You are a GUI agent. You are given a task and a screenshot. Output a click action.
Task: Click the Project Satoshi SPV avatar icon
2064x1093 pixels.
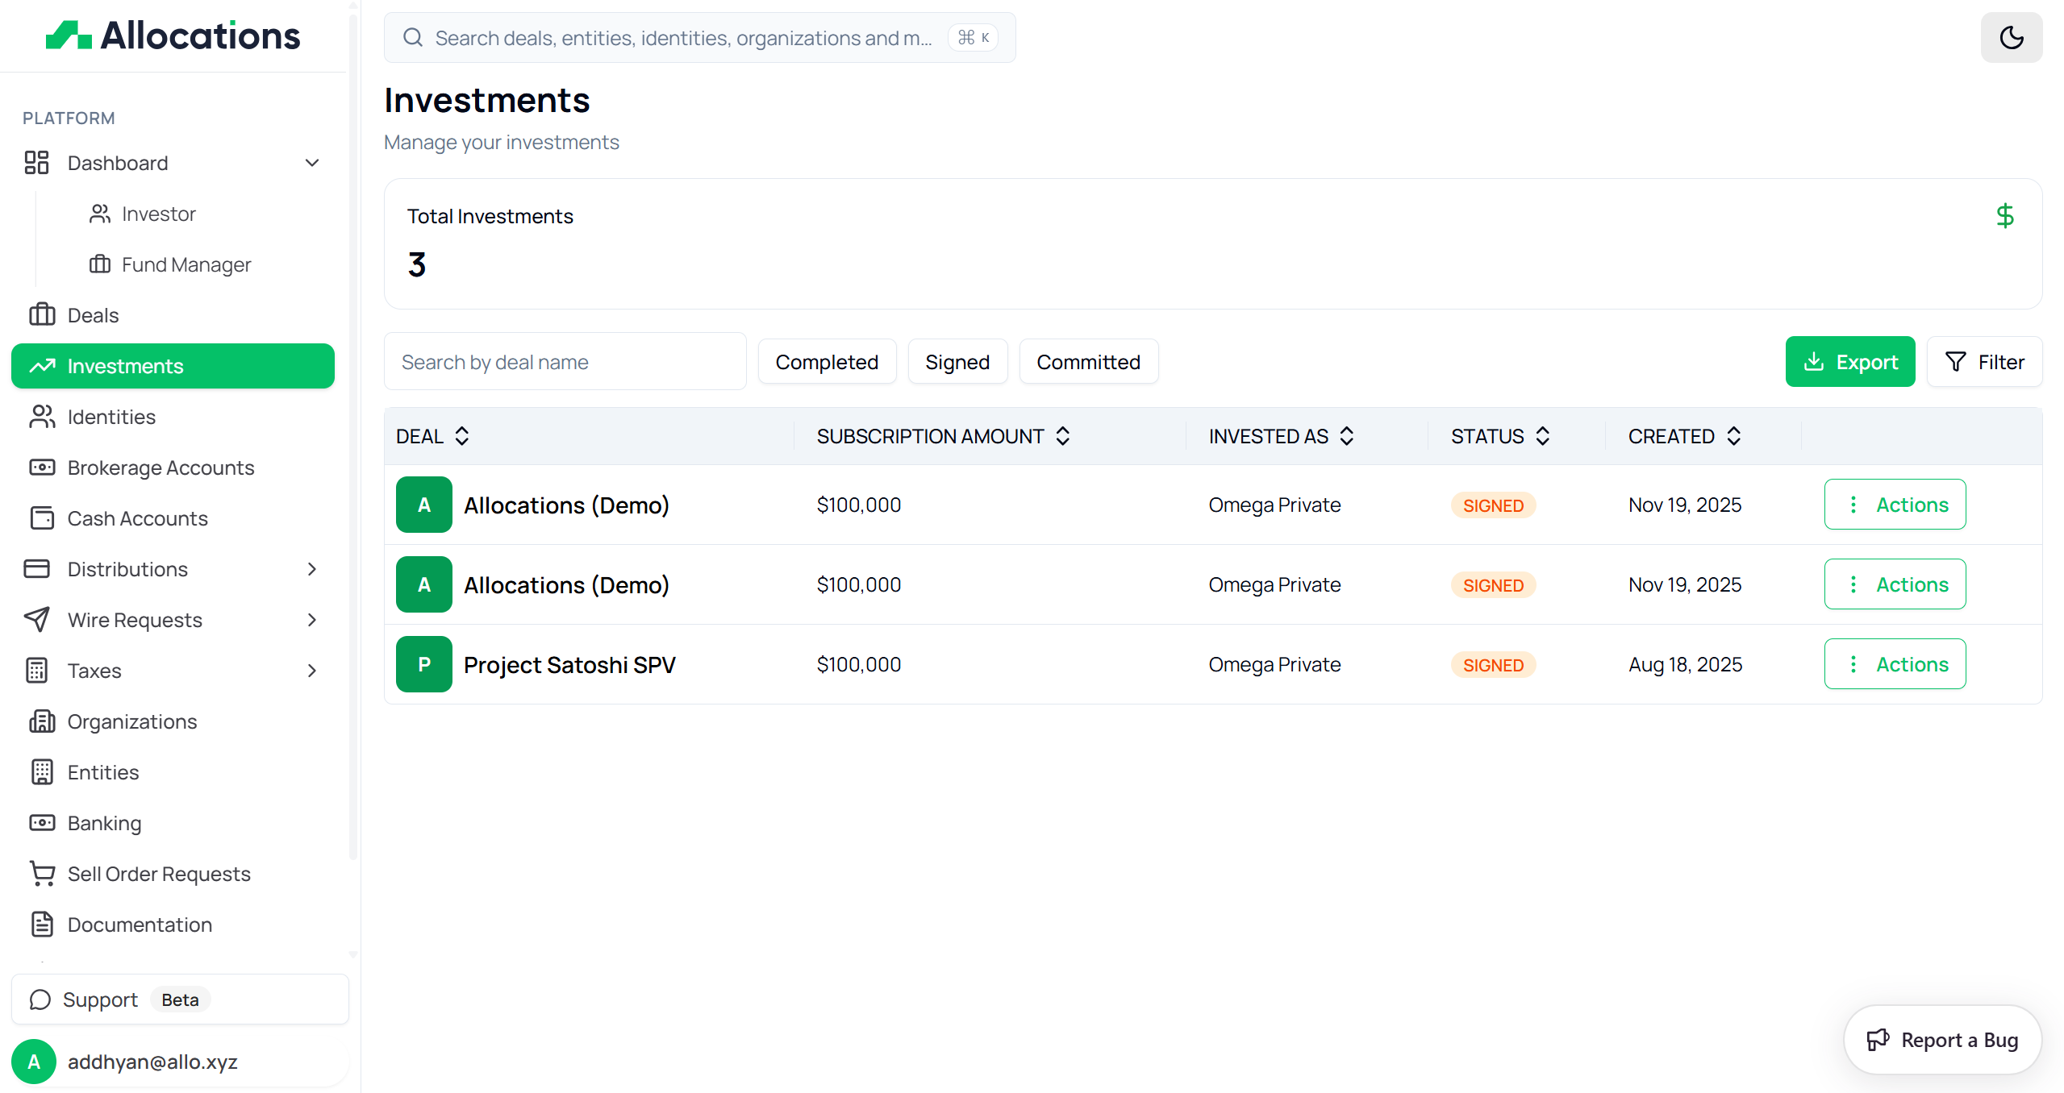click(x=423, y=664)
